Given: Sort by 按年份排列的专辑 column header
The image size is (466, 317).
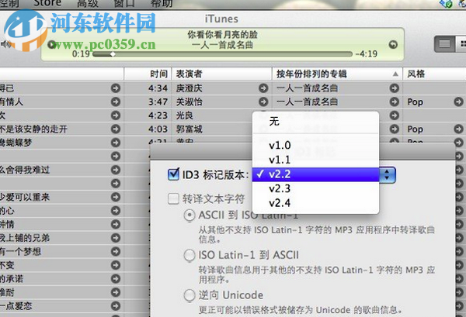Looking at the screenshot, I should pos(337,74).
